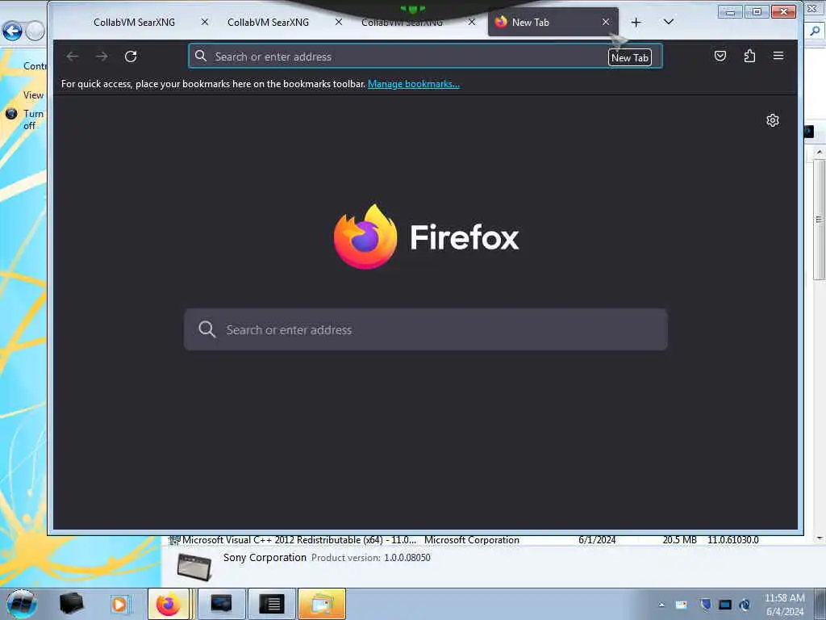Image resolution: width=826 pixels, height=620 pixels.
Task: Click the shield tray icon
Action: 706,605
